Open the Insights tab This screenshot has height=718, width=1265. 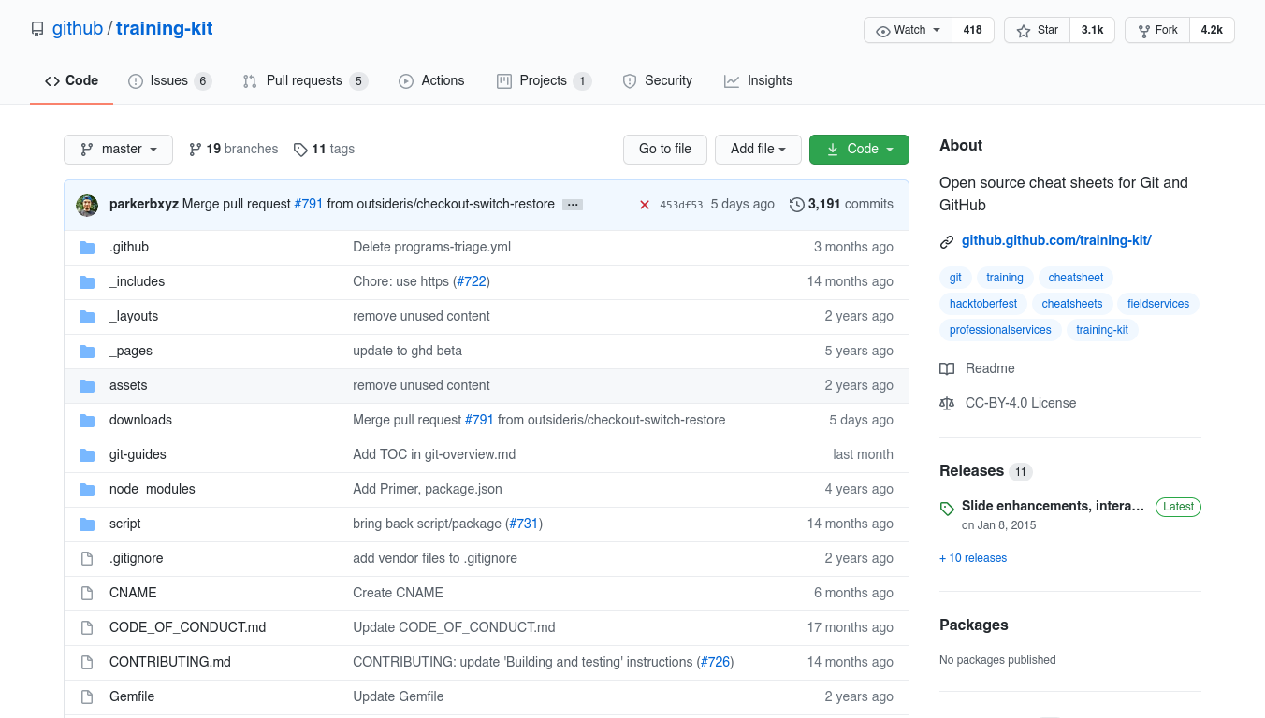coord(758,80)
